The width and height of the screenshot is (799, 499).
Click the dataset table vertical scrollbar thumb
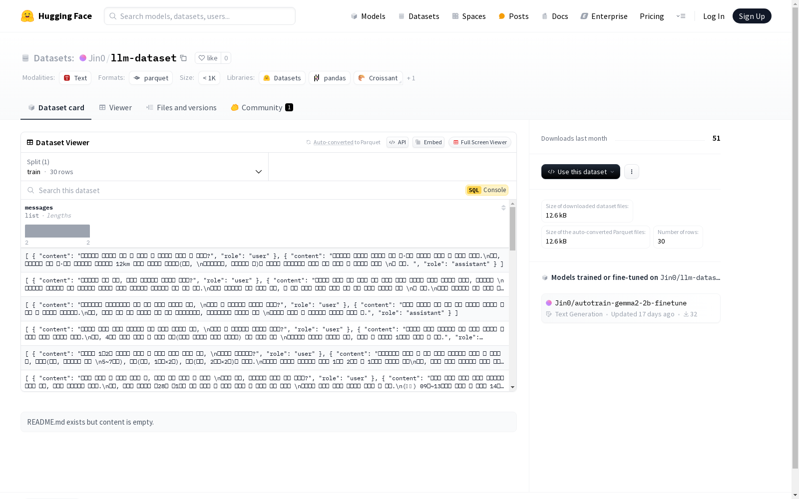pyautogui.click(x=512, y=229)
